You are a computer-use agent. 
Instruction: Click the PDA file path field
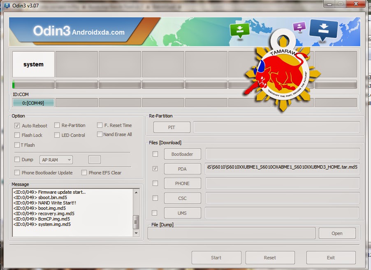[x=283, y=169]
